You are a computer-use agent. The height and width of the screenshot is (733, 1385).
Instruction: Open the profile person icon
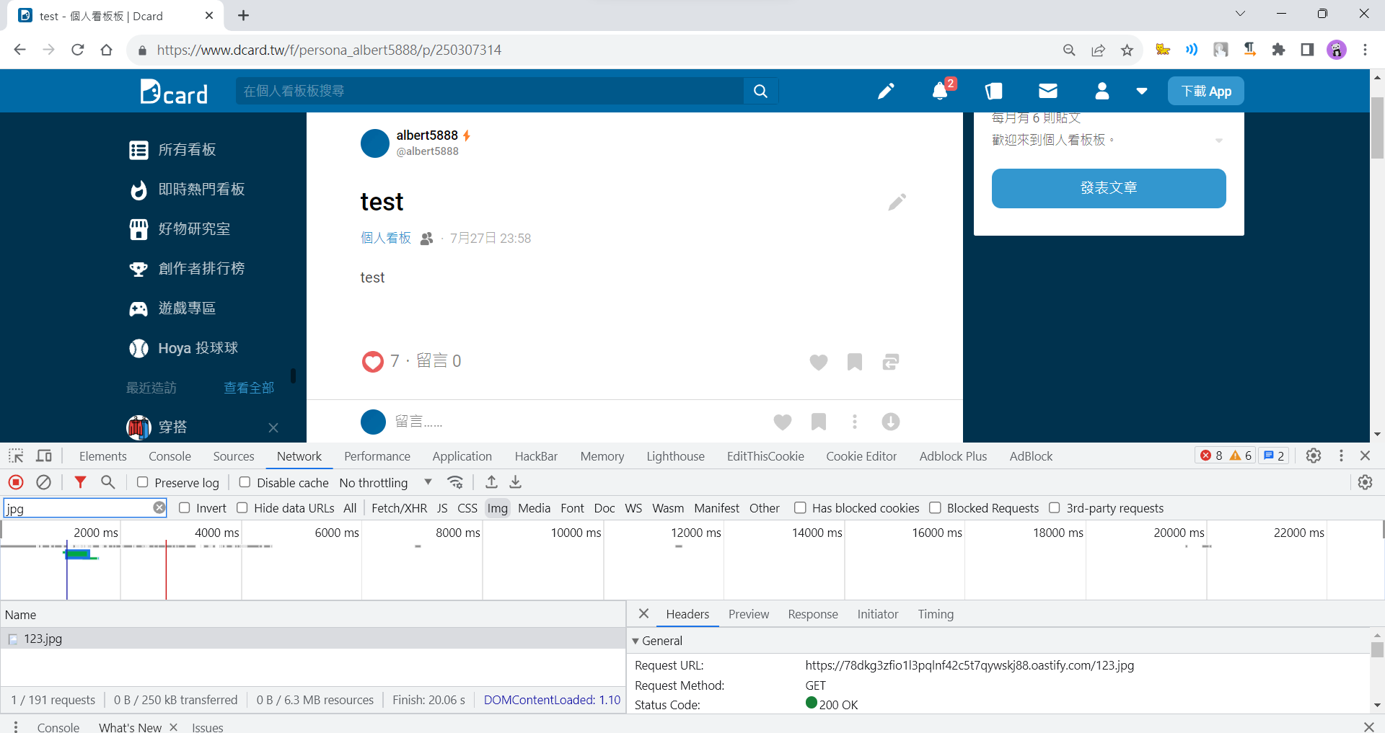click(x=1102, y=91)
